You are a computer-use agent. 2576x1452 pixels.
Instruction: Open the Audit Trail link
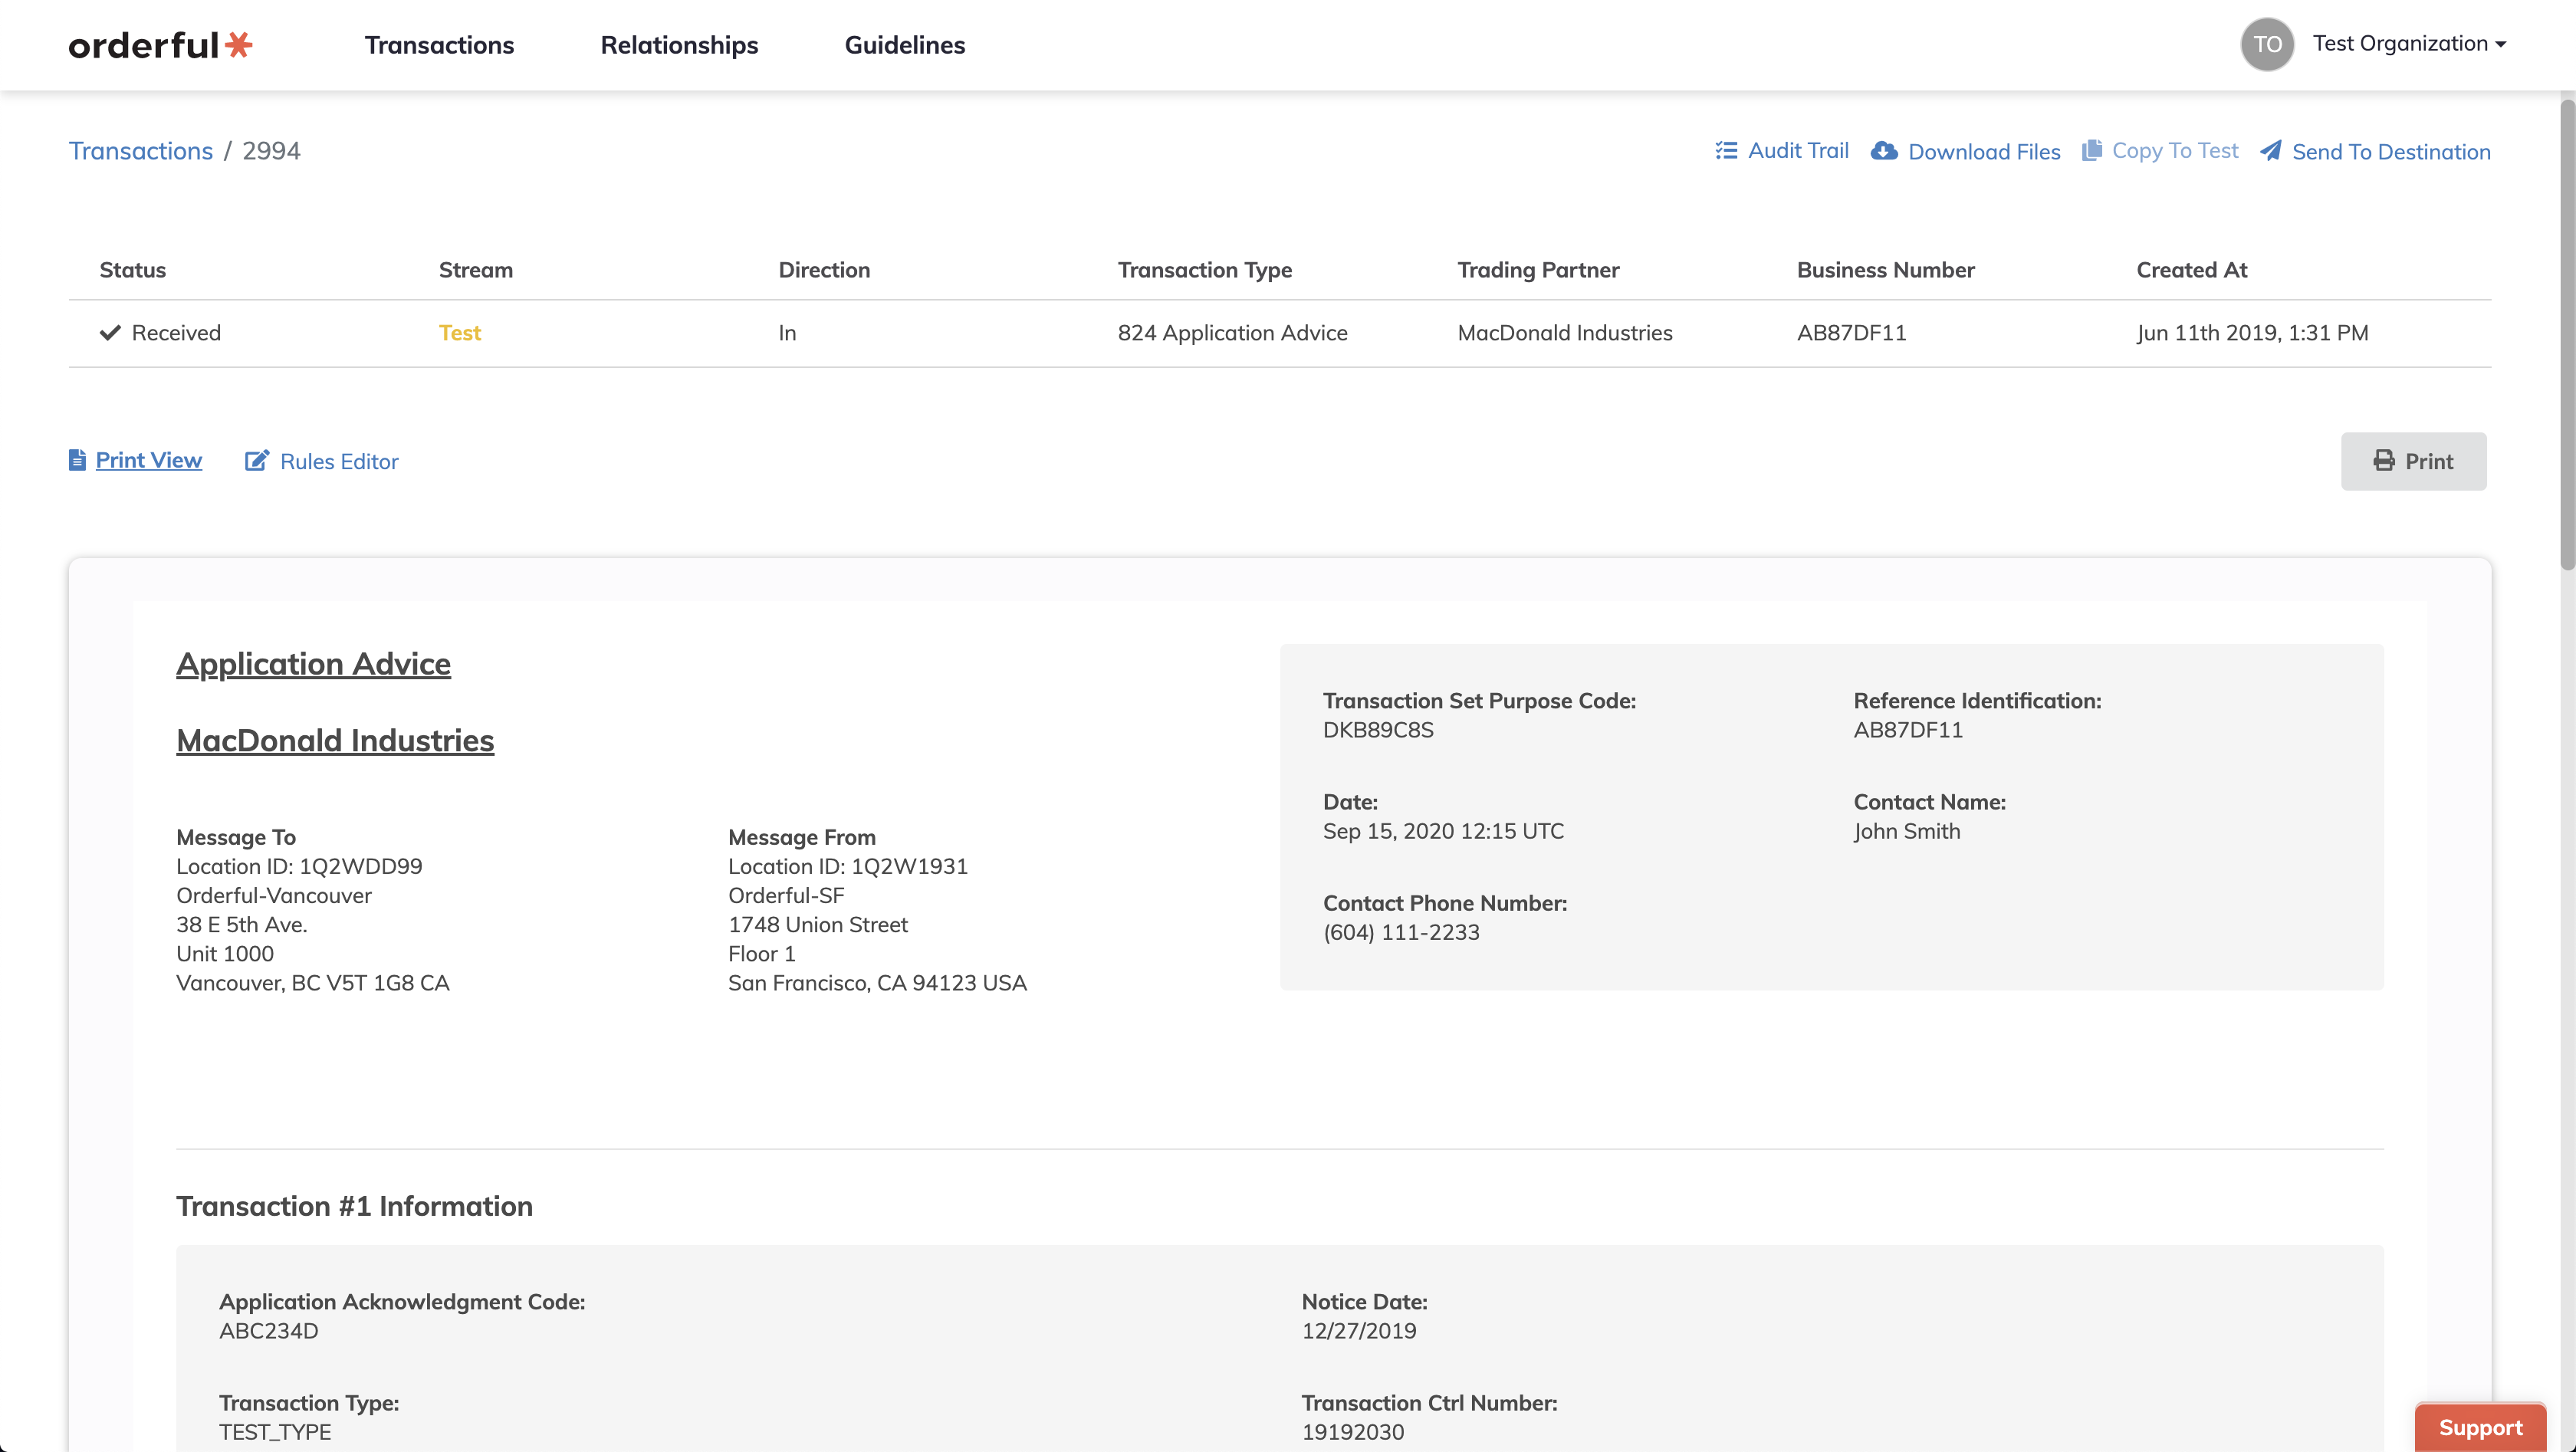pos(1798,151)
